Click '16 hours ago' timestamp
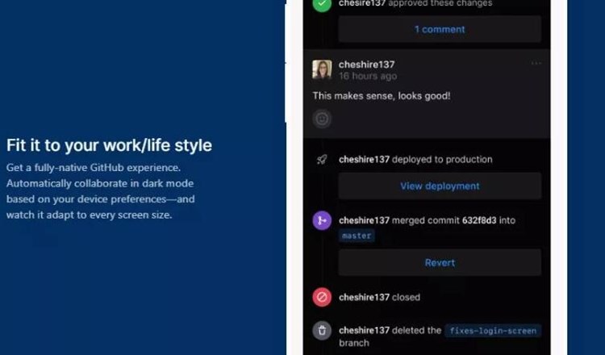This screenshot has height=355, width=605. 368,76
